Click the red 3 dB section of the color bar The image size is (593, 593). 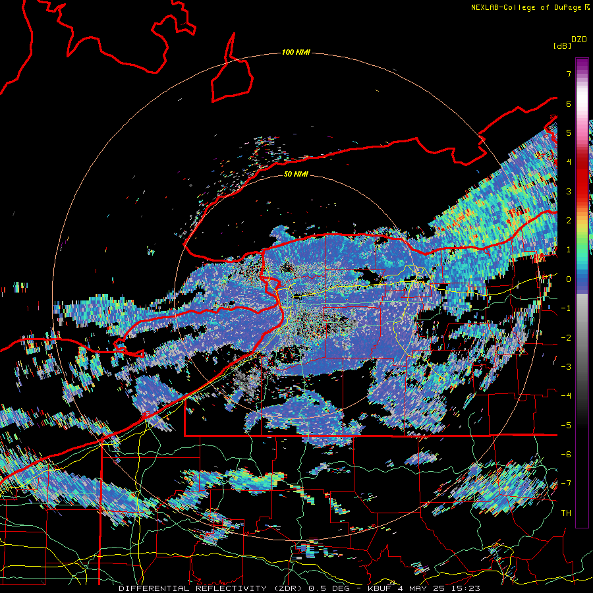point(582,191)
